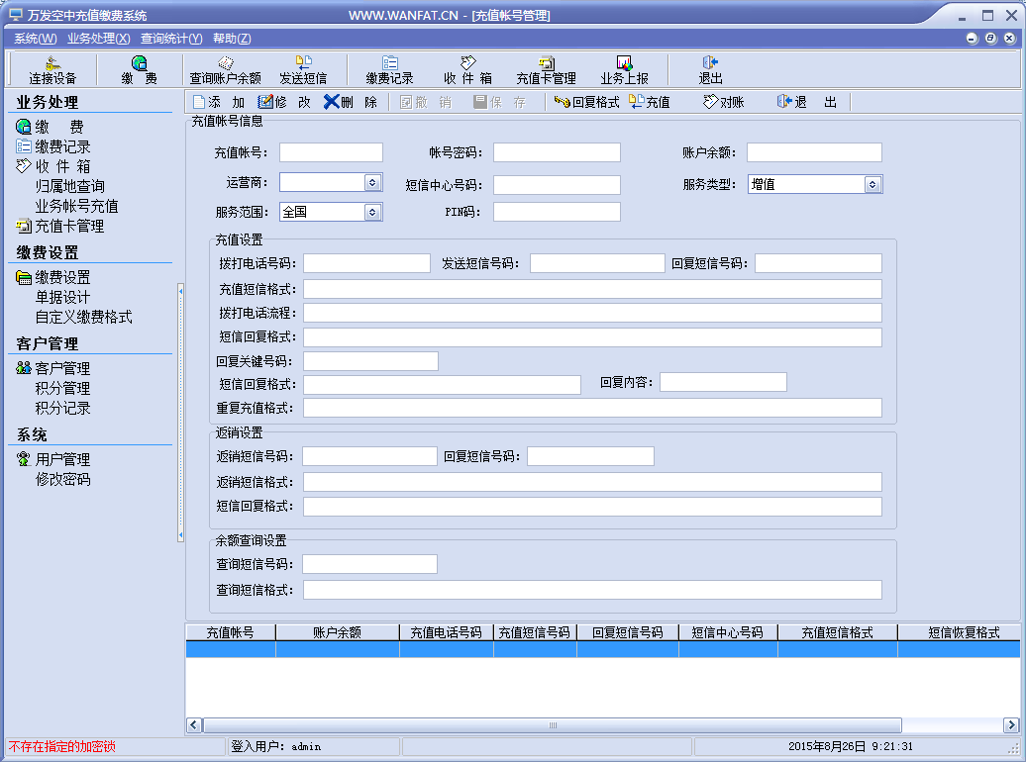Expand the 运营商 dropdown

coord(372,182)
